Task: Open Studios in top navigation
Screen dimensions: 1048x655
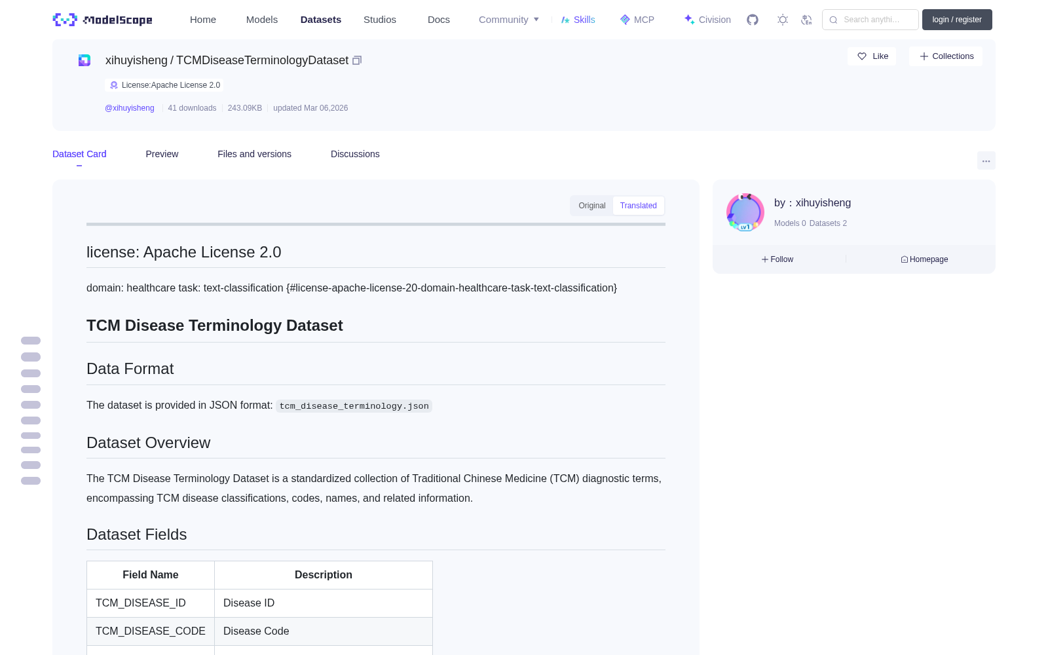Action: (x=380, y=20)
